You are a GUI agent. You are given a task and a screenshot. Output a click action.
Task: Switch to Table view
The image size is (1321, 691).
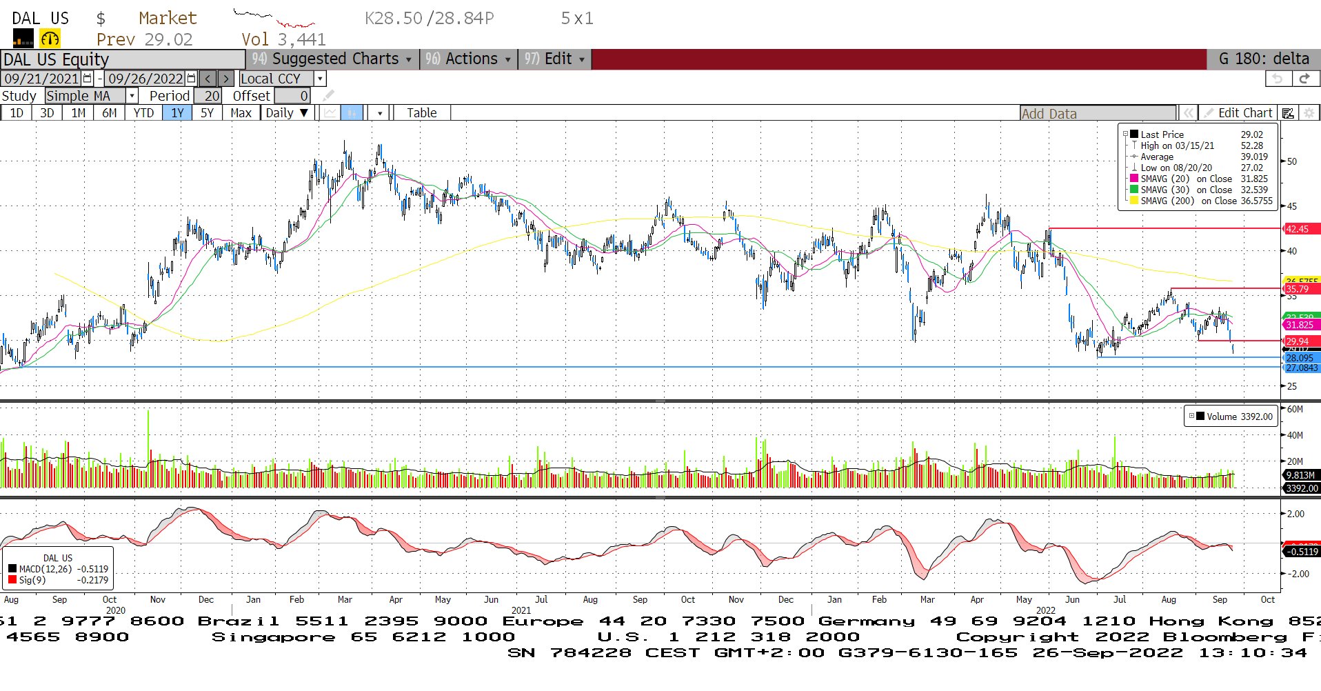[x=421, y=113]
